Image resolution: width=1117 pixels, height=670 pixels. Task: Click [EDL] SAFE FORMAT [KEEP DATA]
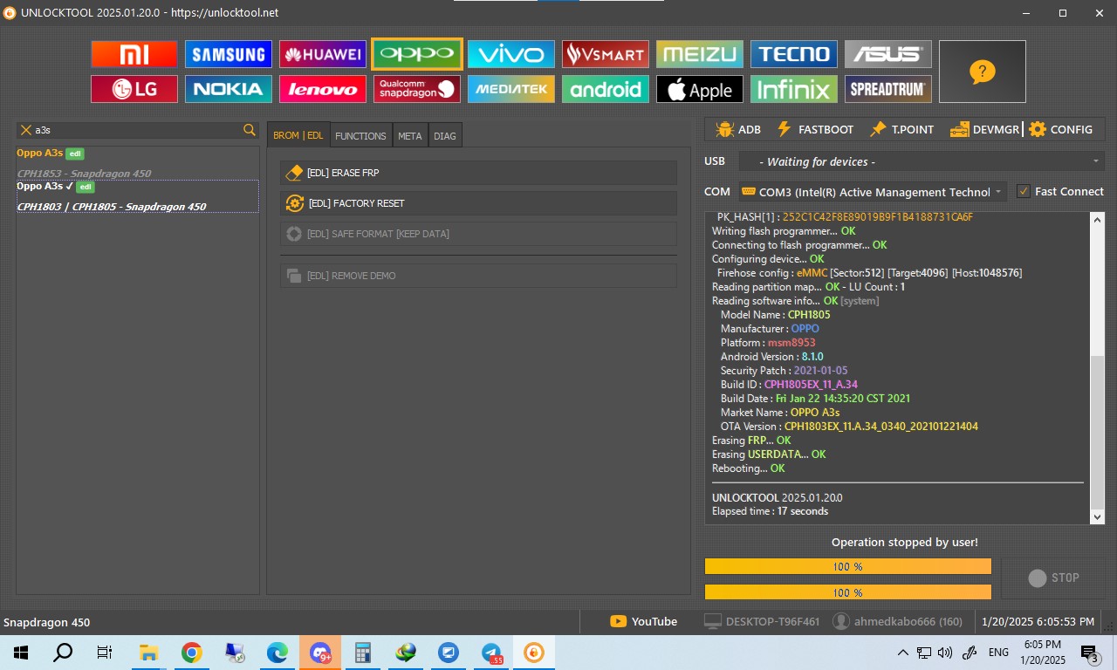click(478, 234)
